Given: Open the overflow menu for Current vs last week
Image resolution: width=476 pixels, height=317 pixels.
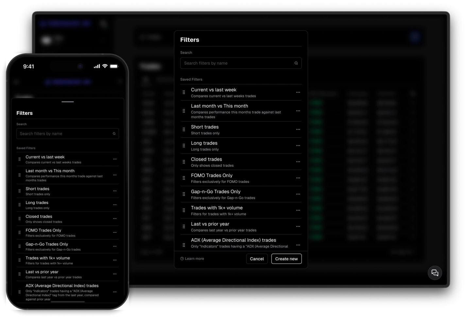Looking at the screenshot, I should [x=298, y=92].
